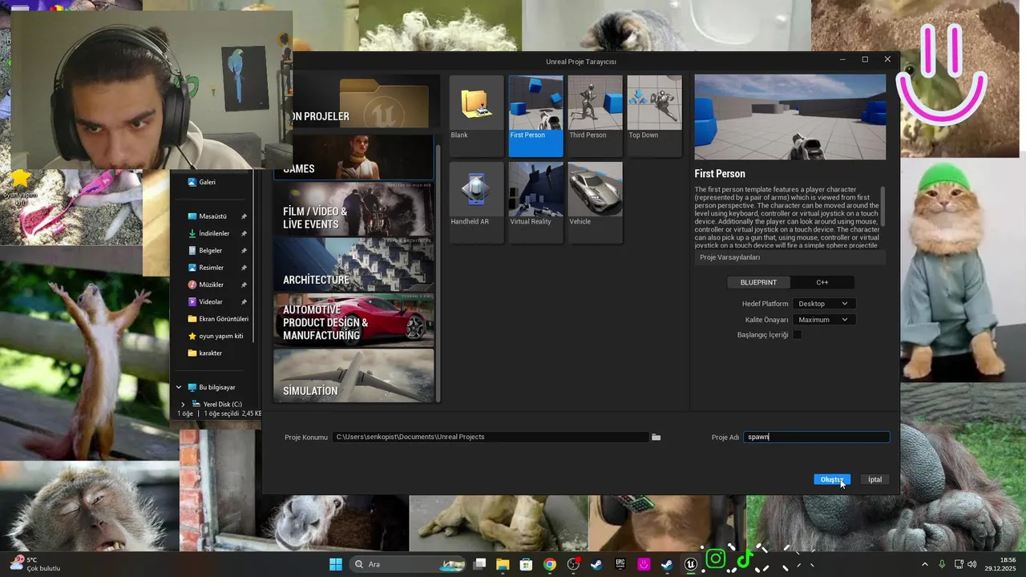The image size is (1026, 577).
Task: Click the İptal button
Action: (x=875, y=479)
